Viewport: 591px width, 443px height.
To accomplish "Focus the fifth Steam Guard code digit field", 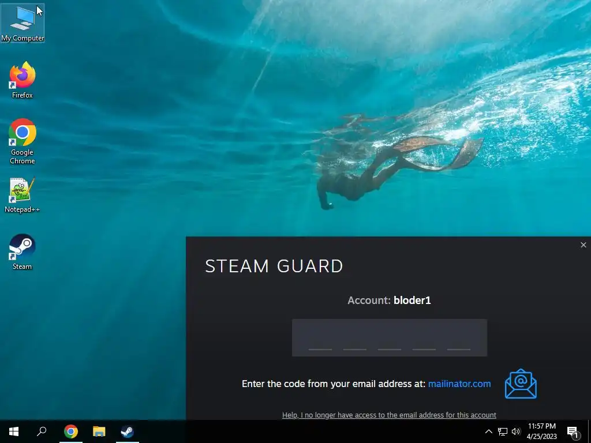I will click(x=459, y=338).
